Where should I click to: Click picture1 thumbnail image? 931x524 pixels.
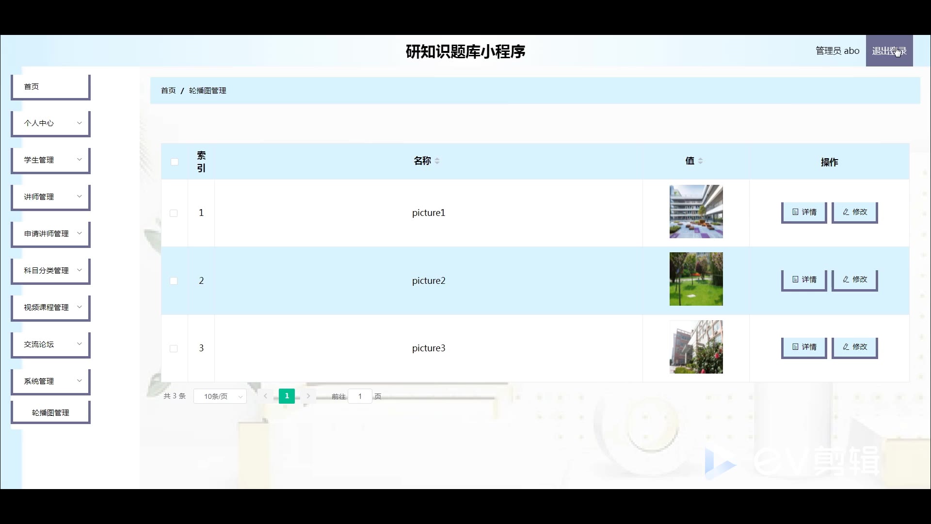pos(696,212)
